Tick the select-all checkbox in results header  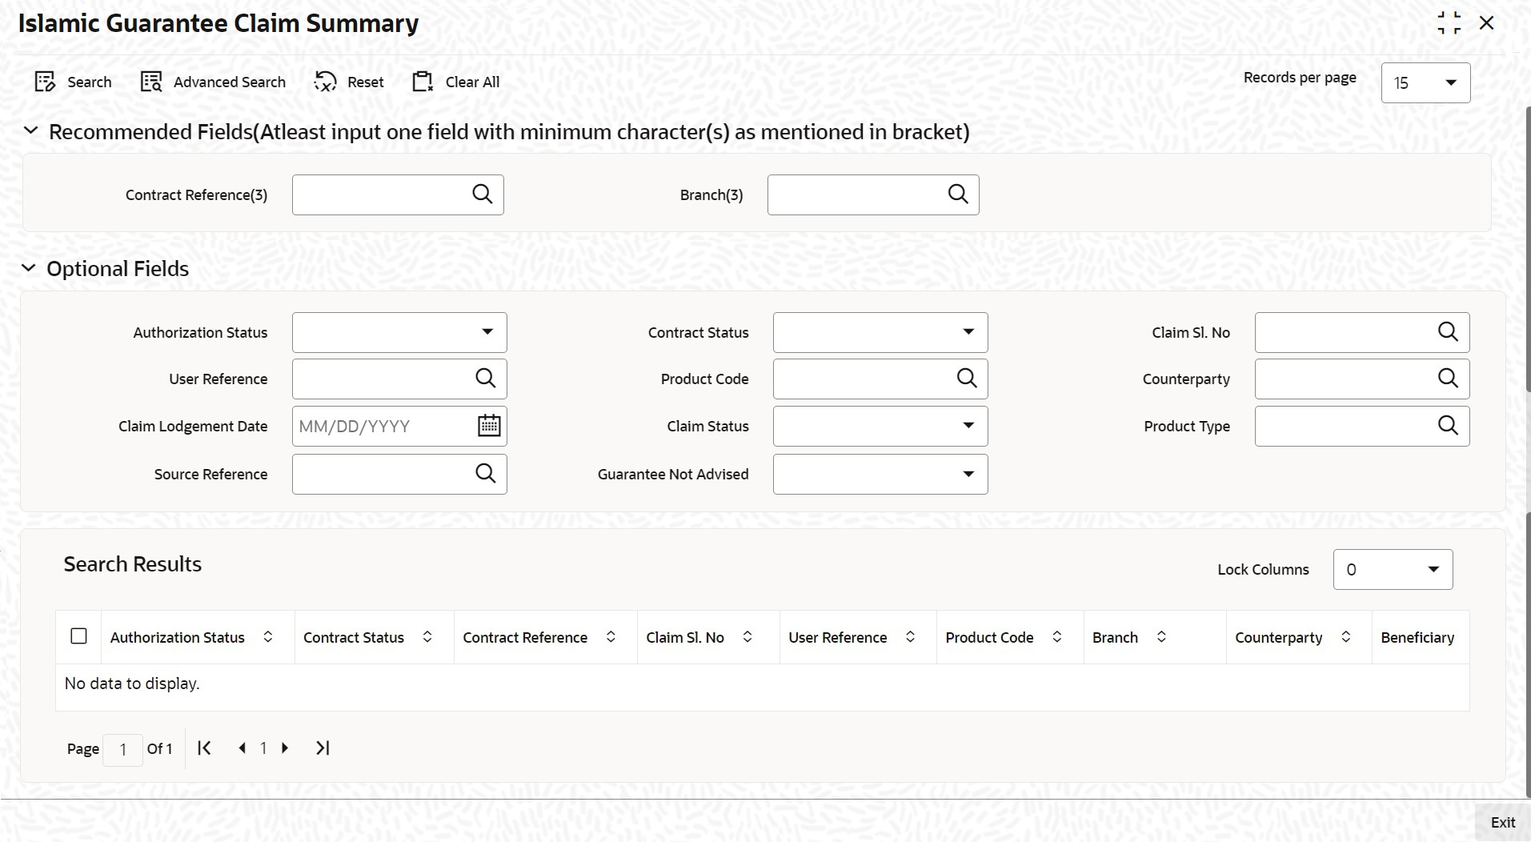point(78,636)
